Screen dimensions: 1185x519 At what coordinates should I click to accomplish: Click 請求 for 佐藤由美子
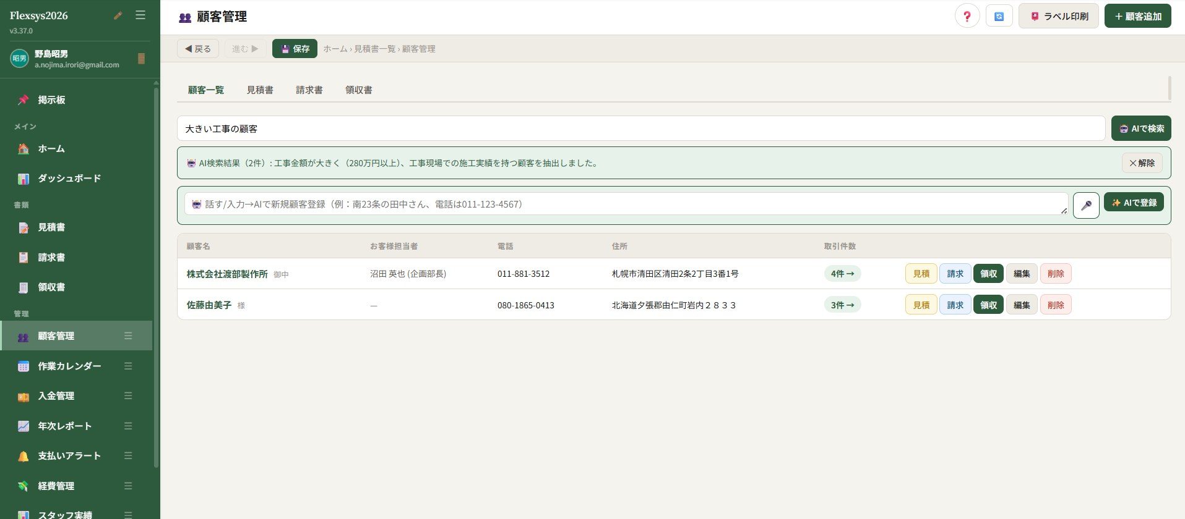pos(955,305)
